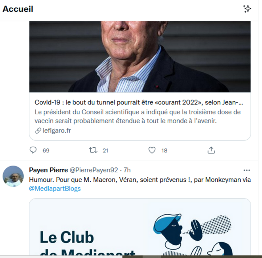This screenshot has height=258, width=262.
Task: Open the Covid-19 bout du tunnel headline
Action: (x=139, y=102)
